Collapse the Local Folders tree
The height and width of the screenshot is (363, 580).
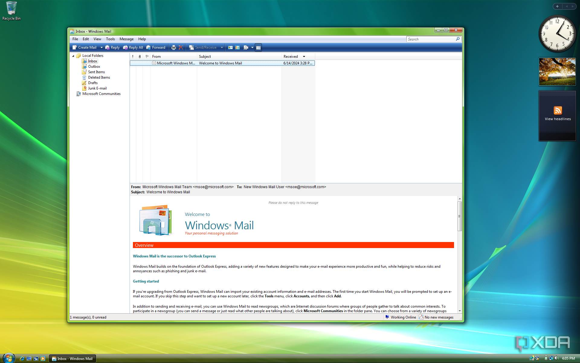tap(73, 56)
